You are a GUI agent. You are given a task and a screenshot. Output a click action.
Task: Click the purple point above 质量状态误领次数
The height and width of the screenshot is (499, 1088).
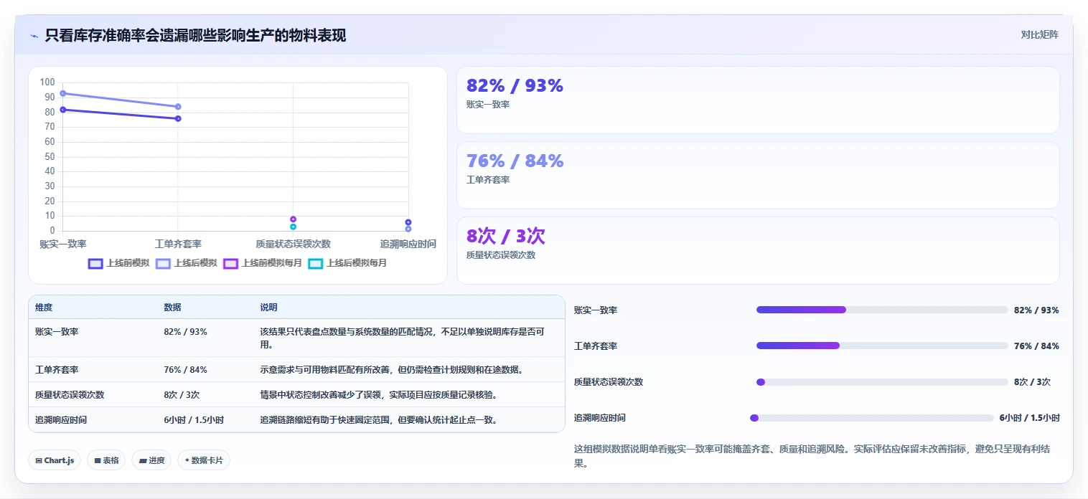(x=294, y=219)
